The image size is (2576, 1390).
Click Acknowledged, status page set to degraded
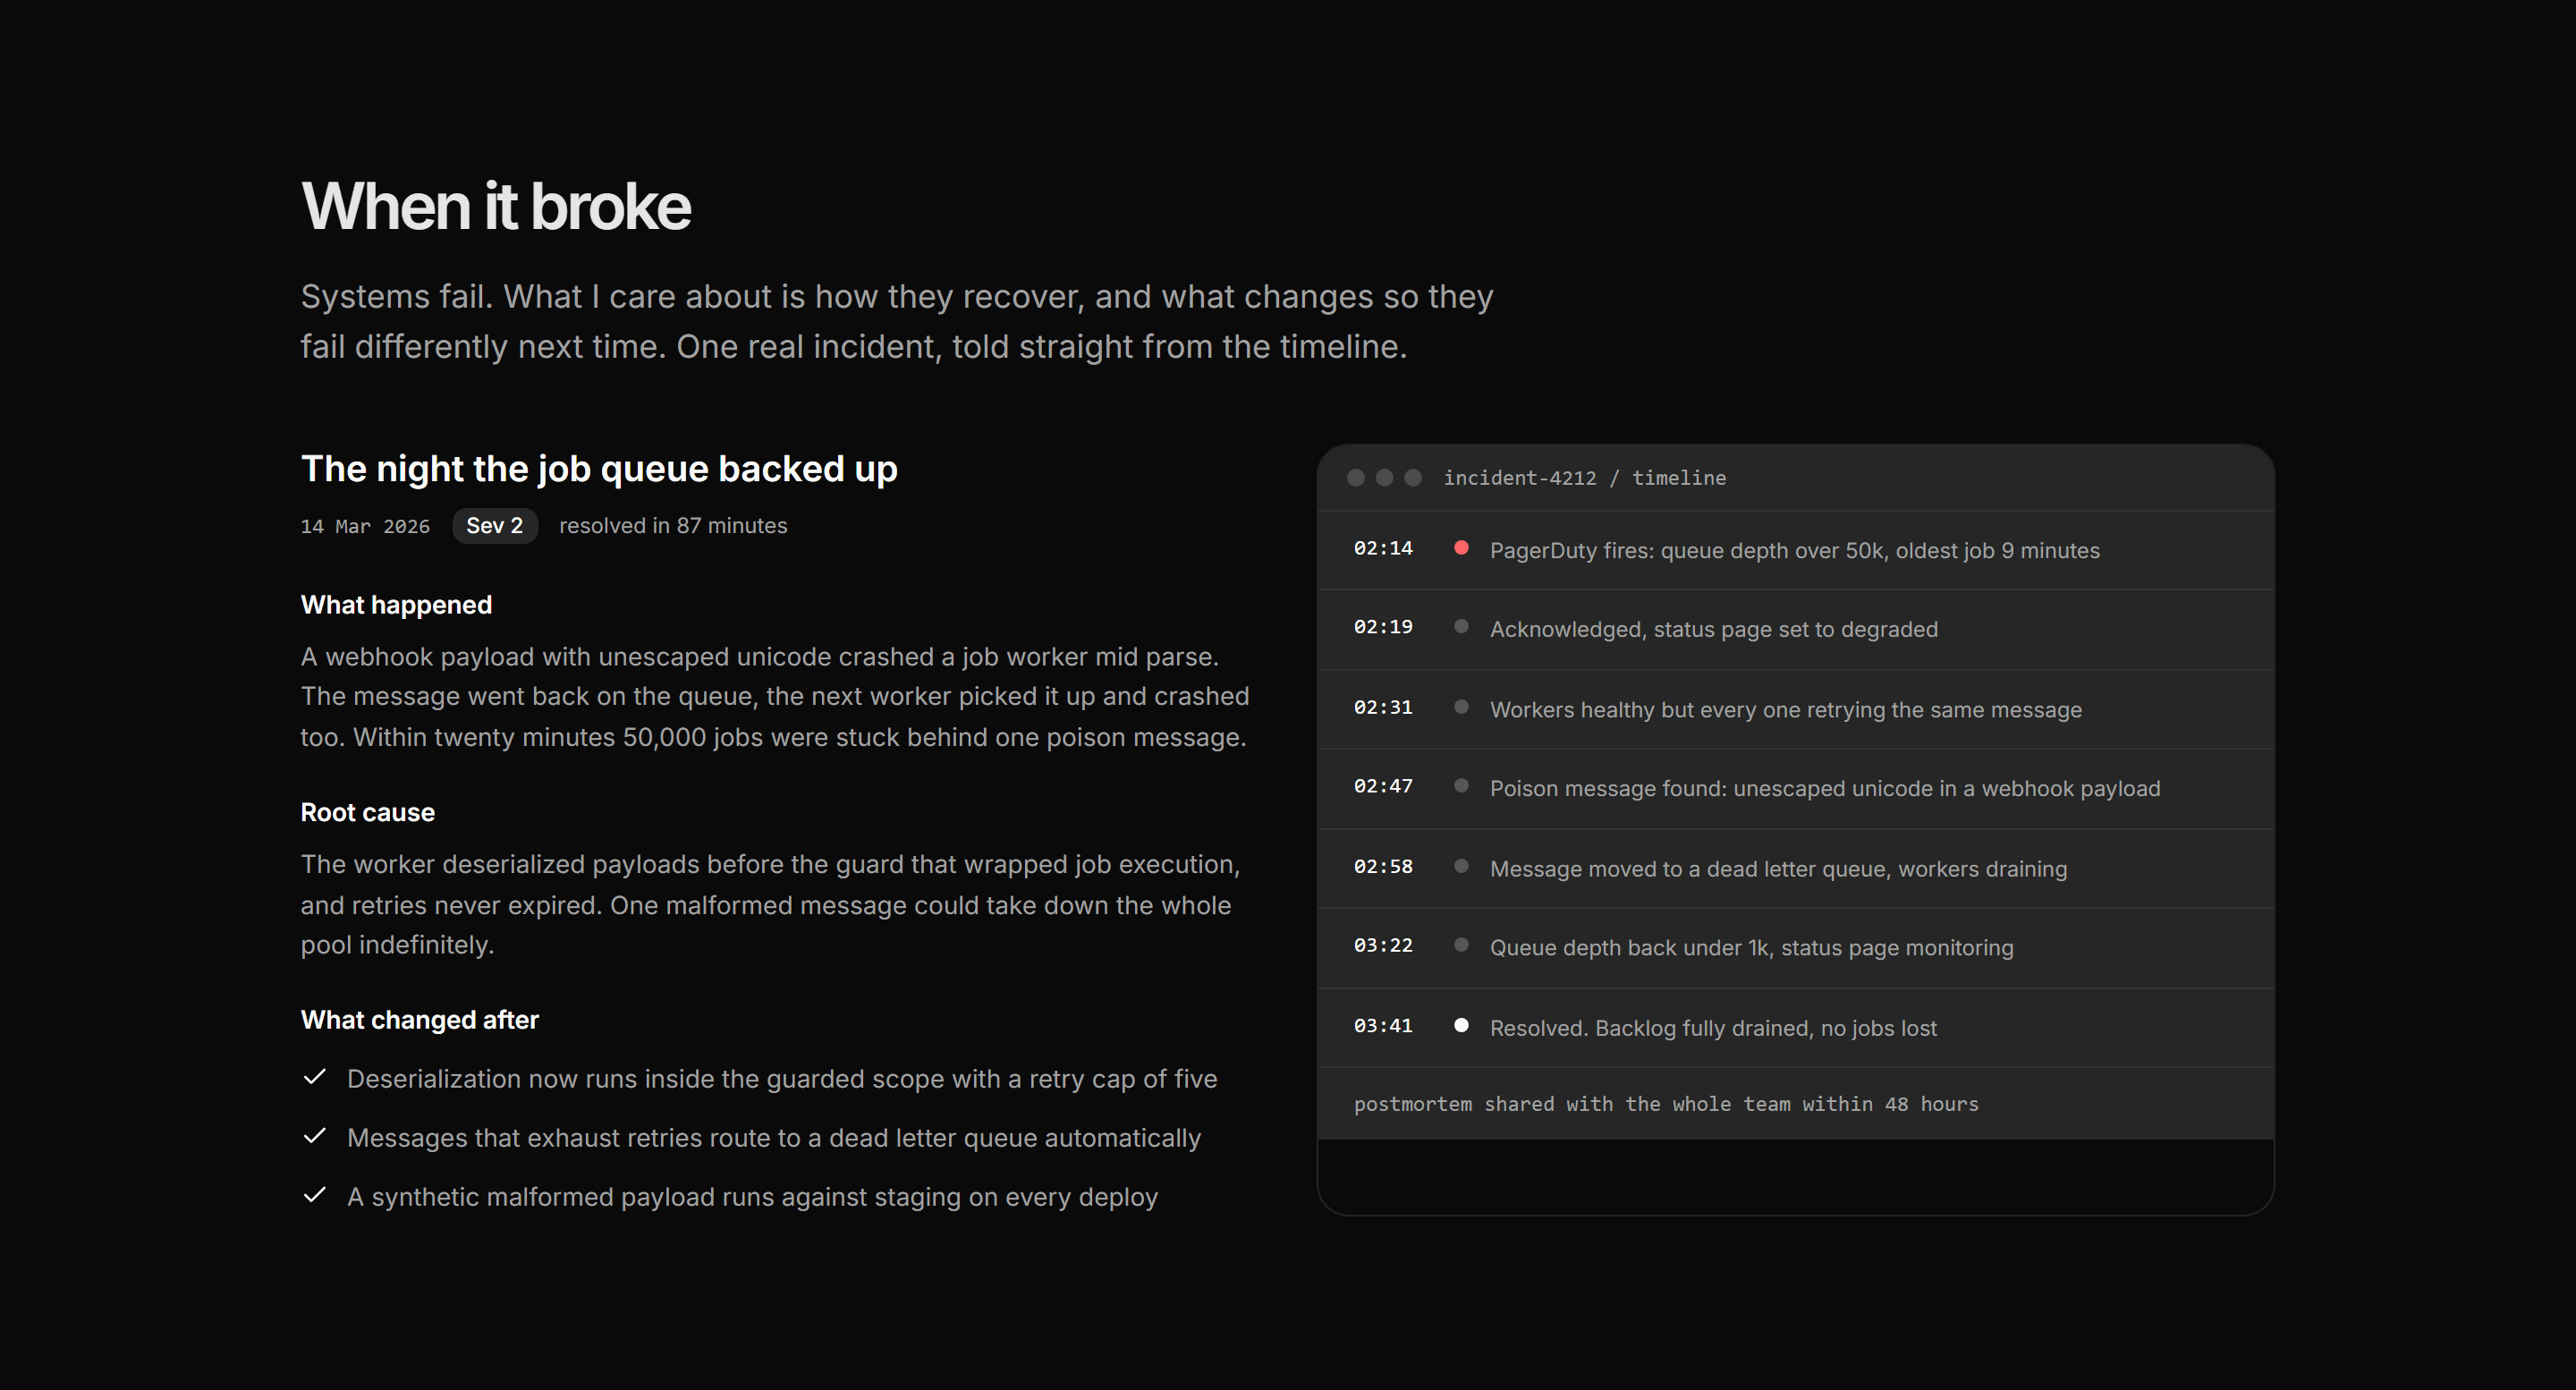point(1714,630)
